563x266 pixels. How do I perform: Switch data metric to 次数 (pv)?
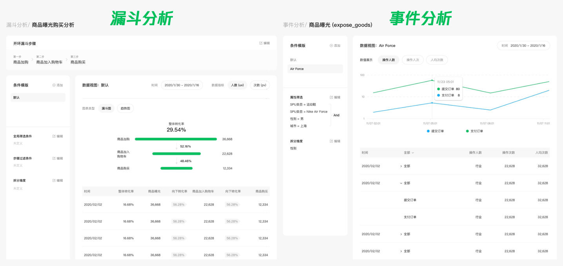point(260,85)
